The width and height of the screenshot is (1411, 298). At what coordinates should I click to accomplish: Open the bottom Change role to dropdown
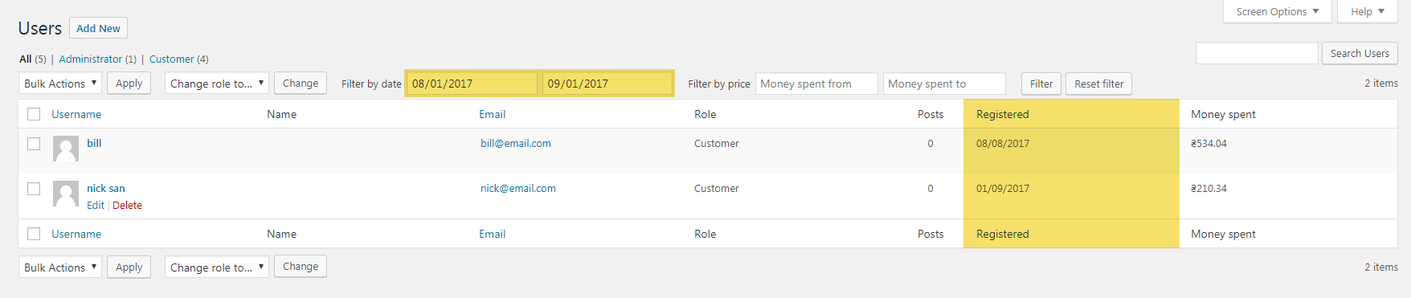(217, 267)
